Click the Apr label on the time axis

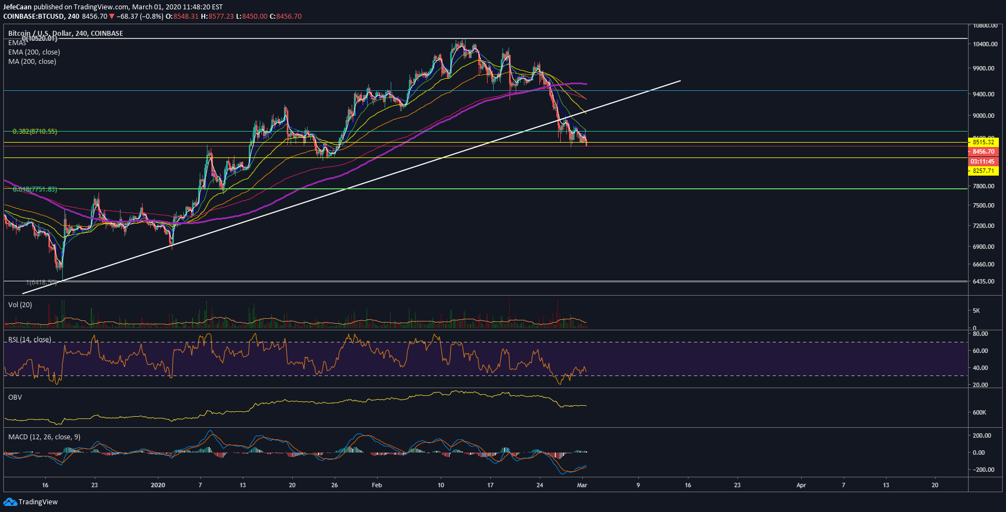(801, 485)
